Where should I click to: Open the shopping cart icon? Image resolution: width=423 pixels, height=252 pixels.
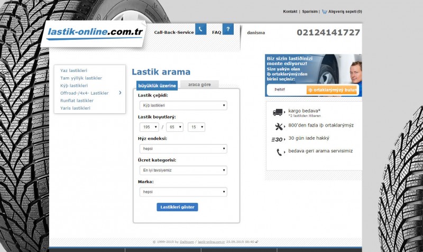tap(324, 11)
